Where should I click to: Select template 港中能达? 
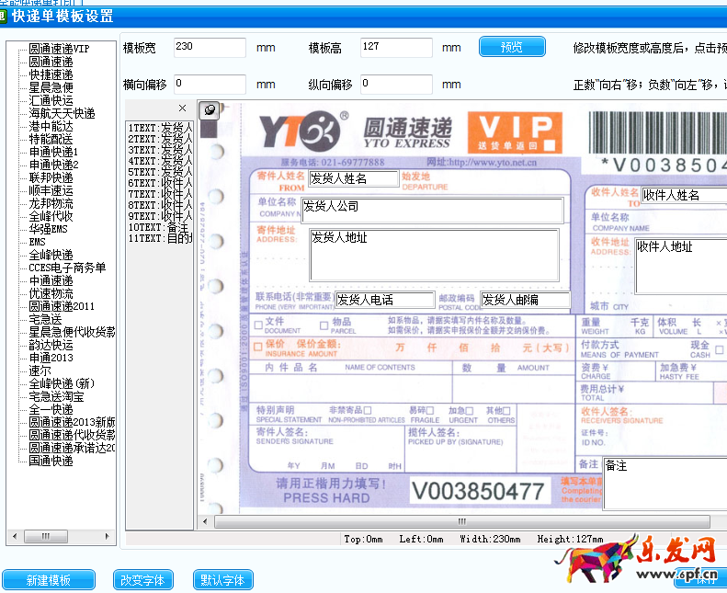(x=51, y=126)
